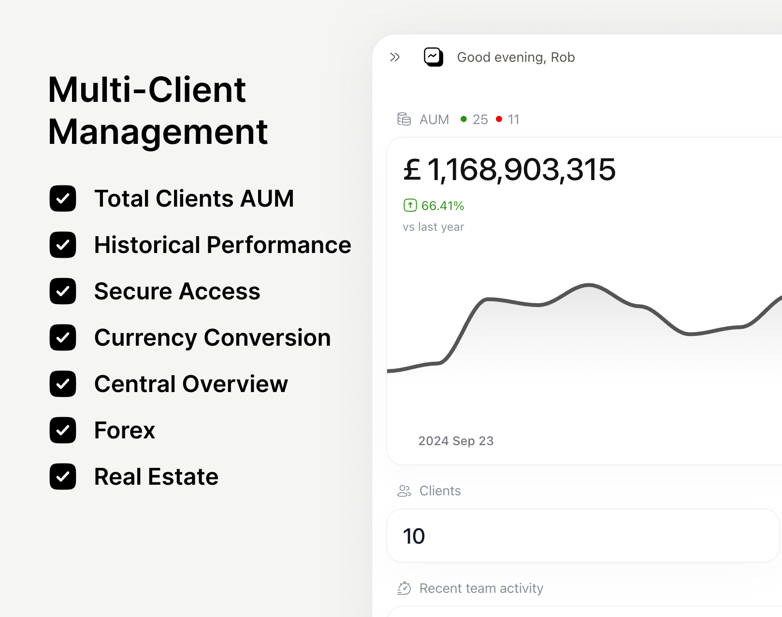Uncheck the Real Estate checkbox
782x617 pixels.
pyautogui.click(x=62, y=477)
